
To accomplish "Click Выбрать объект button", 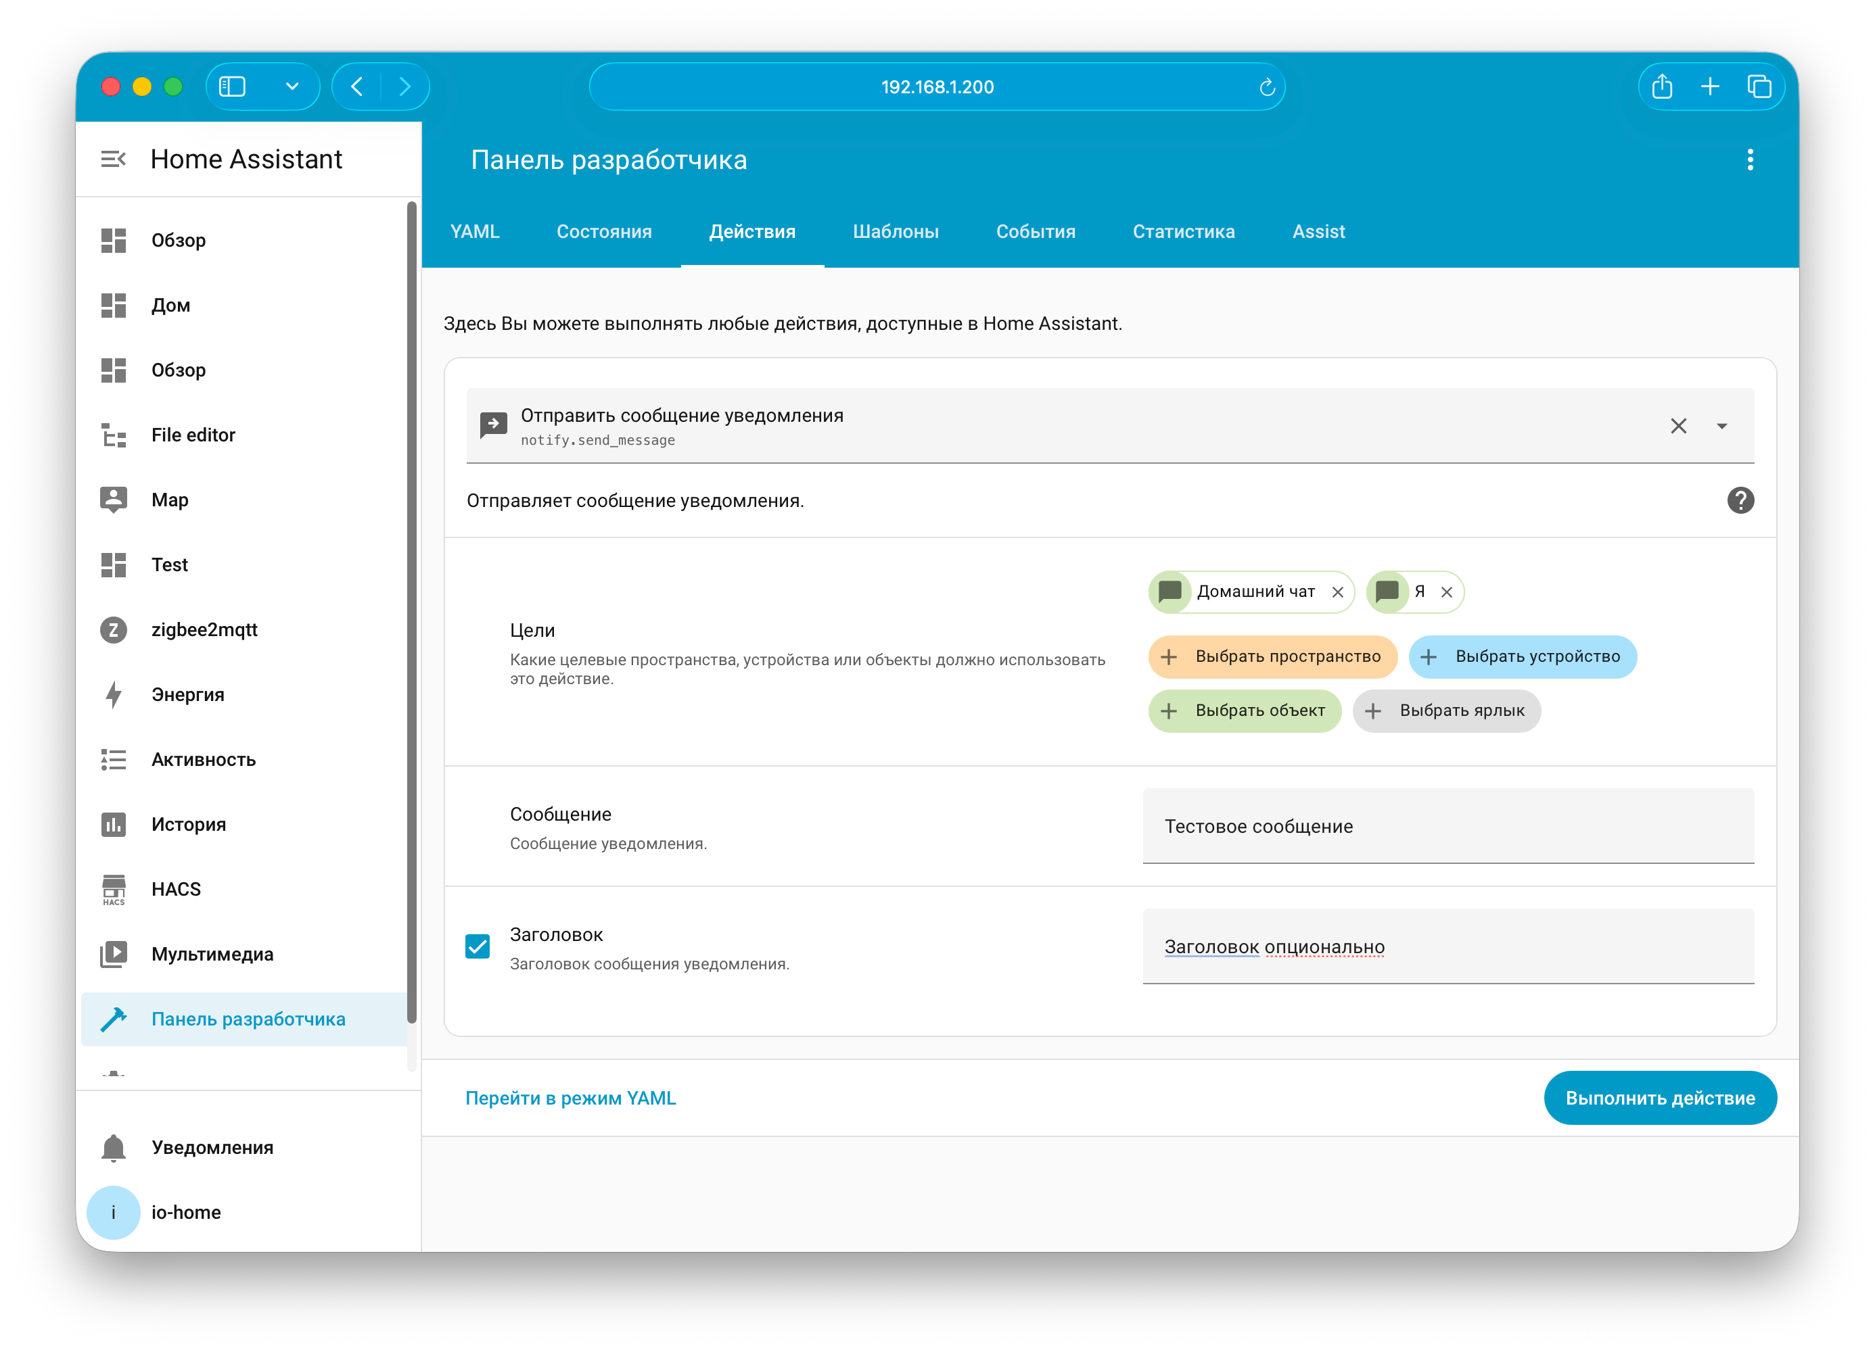I will tap(1244, 710).
